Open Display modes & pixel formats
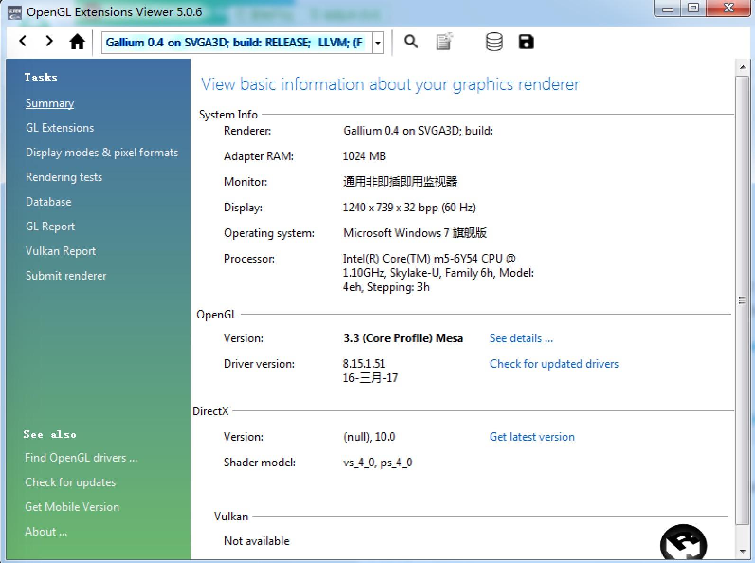 [102, 153]
